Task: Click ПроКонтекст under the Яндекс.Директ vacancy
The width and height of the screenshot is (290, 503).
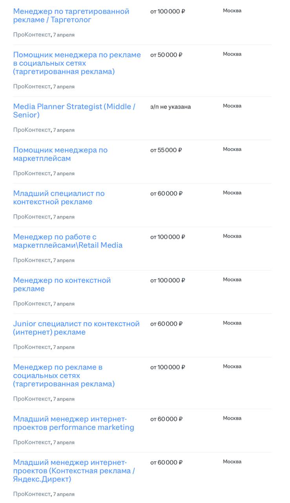Action: (32, 494)
